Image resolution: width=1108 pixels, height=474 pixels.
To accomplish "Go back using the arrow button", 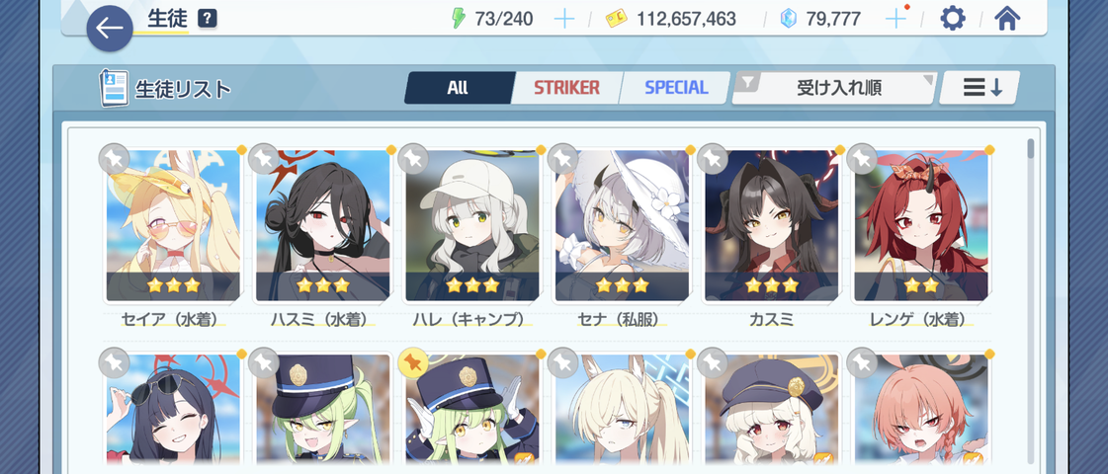I will [x=110, y=29].
